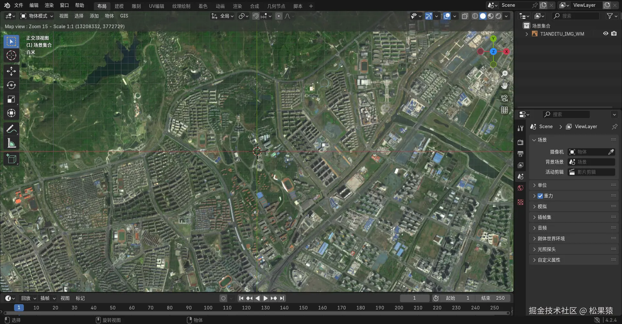Open the Scene properties tab
This screenshot has width=622, height=324.
click(x=521, y=176)
